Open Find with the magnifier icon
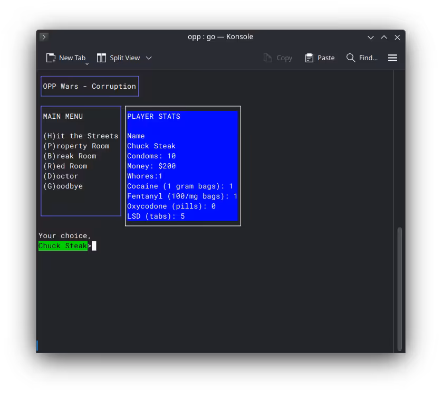442x396 pixels. pyautogui.click(x=351, y=58)
